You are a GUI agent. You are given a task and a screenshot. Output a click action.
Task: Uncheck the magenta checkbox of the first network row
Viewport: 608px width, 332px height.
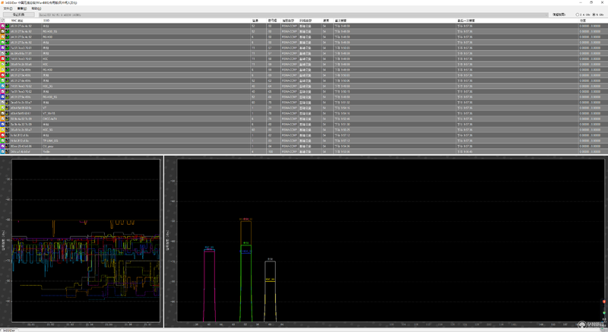(x=3, y=26)
